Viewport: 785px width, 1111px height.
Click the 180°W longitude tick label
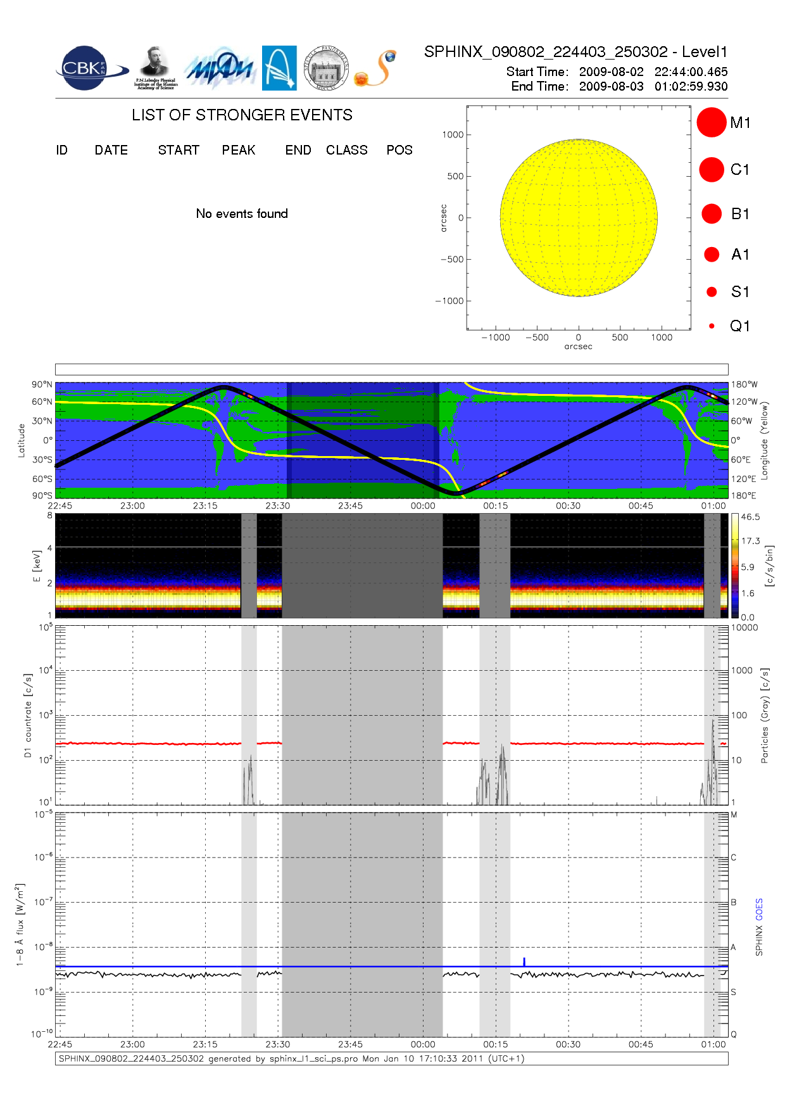pyautogui.click(x=744, y=384)
